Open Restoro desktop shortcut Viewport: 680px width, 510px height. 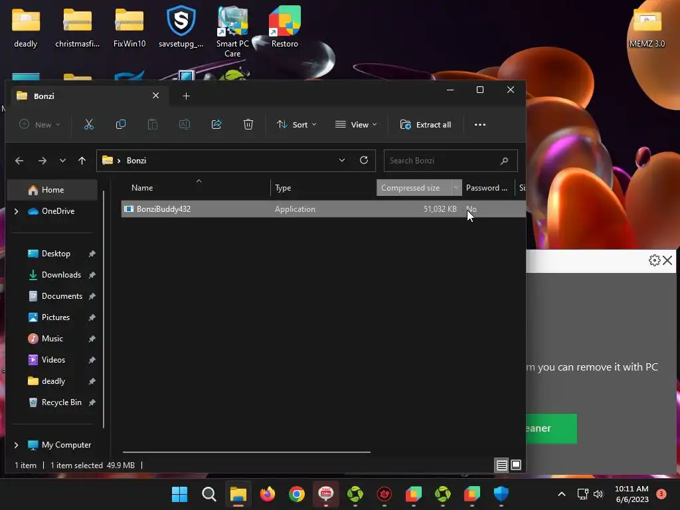[x=284, y=27]
